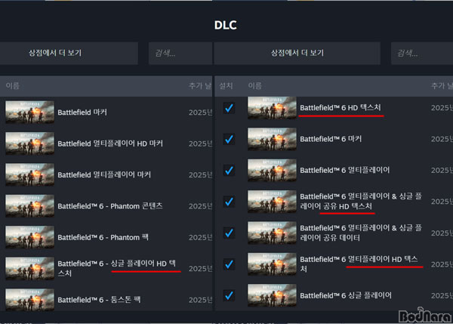Screen dimensions: 453x324
Task: Sort right list by 설치 column header
Action: tap(226, 86)
